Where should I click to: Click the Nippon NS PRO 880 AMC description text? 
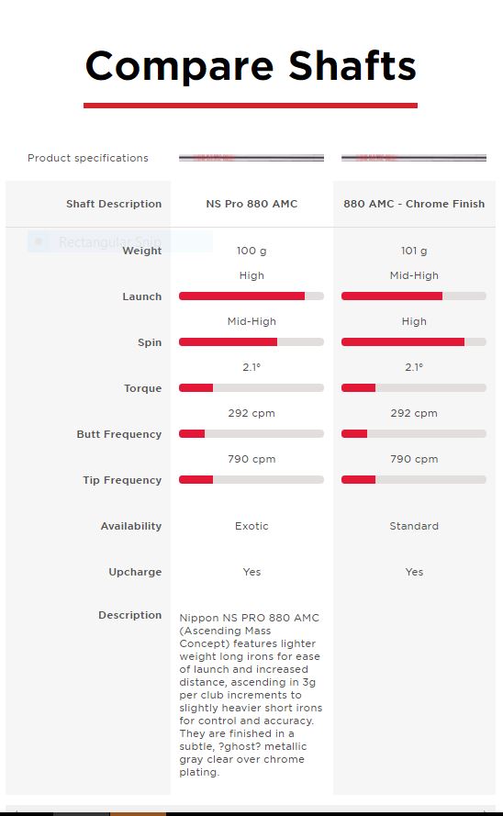point(251,695)
